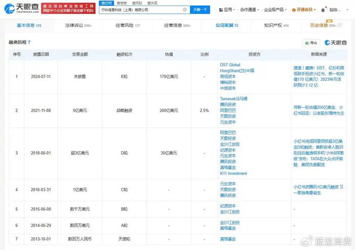Select the 2.5% ratio cell
Image resolution: width=355 pixels, height=250 pixels.
[x=204, y=111]
